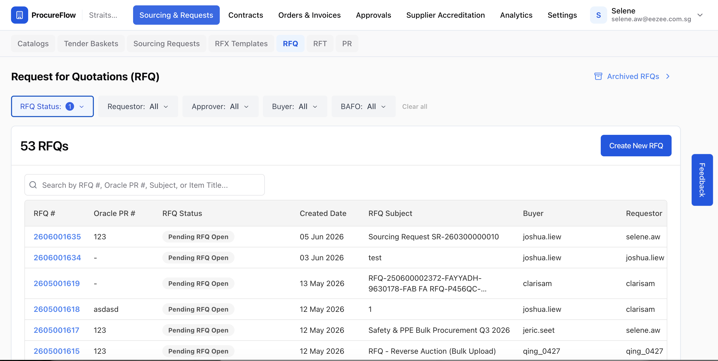Click subject 'RFQ - Reverse Auction (Bulk Upload)'
Image resolution: width=718 pixels, height=361 pixels.
pos(432,351)
